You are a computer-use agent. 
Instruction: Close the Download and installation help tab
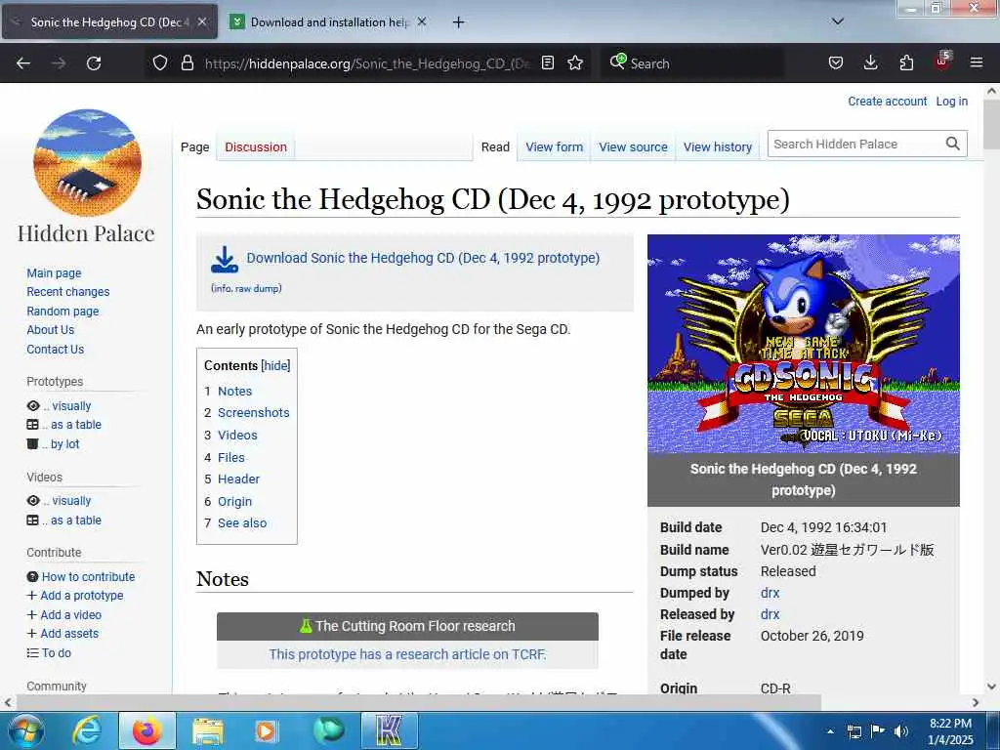422,21
